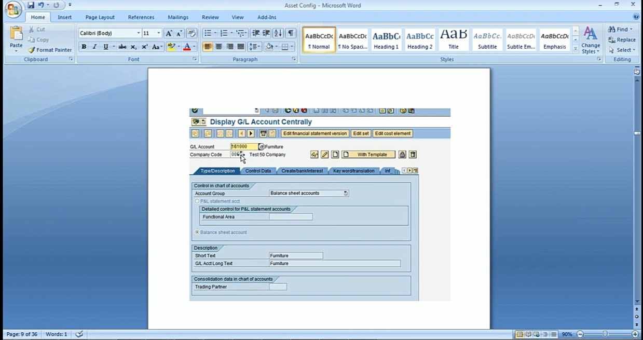The image size is (643, 340).
Task: Open the font size dropdown
Action: (x=159, y=33)
